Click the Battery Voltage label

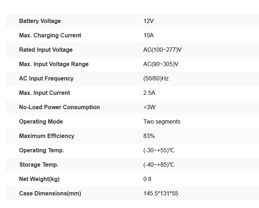point(40,21)
